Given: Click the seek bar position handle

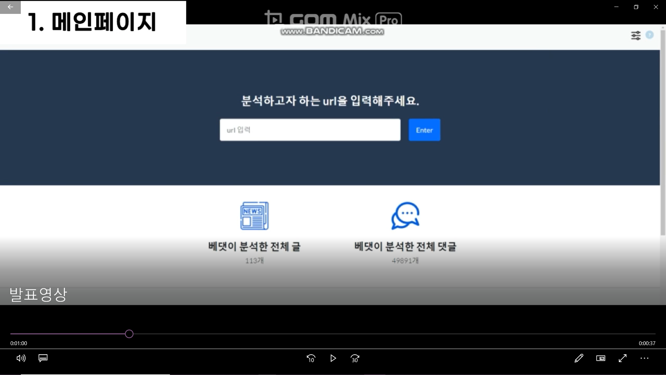Looking at the screenshot, I should click(129, 334).
